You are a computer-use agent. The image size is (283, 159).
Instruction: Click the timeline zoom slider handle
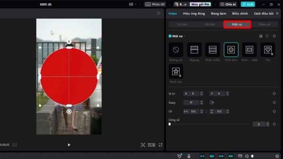[x=252, y=156]
